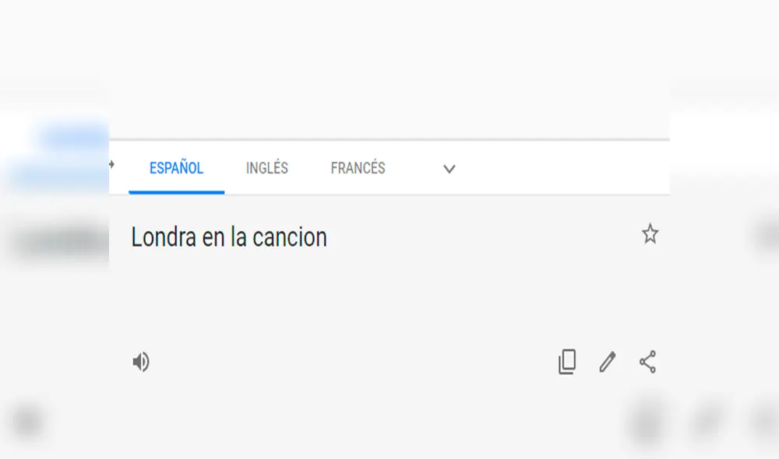The width and height of the screenshot is (779, 459).
Task: Open additional target languages with the chevron
Action: tap(449, 168)
